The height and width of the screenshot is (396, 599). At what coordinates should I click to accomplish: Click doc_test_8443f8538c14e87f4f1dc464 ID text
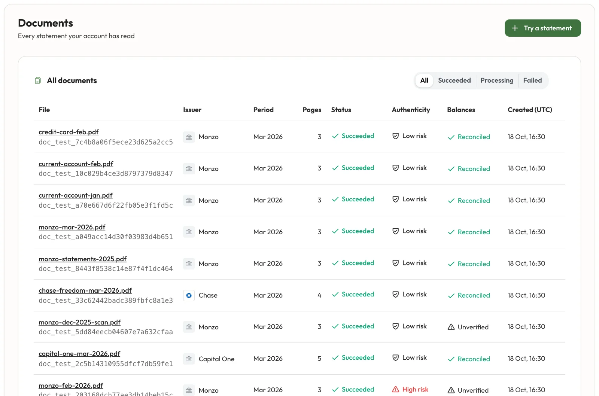[106, 269]
